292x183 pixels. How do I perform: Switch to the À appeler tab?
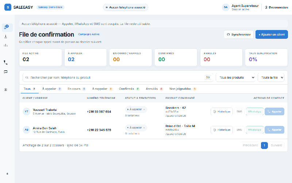point(52,89)
